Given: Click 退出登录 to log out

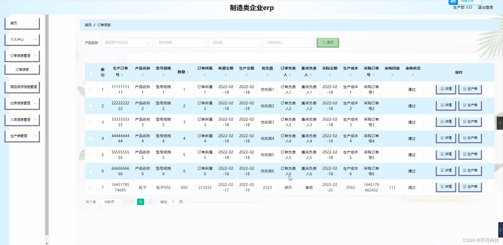Looking at the screenshot, I should [485, 7].
